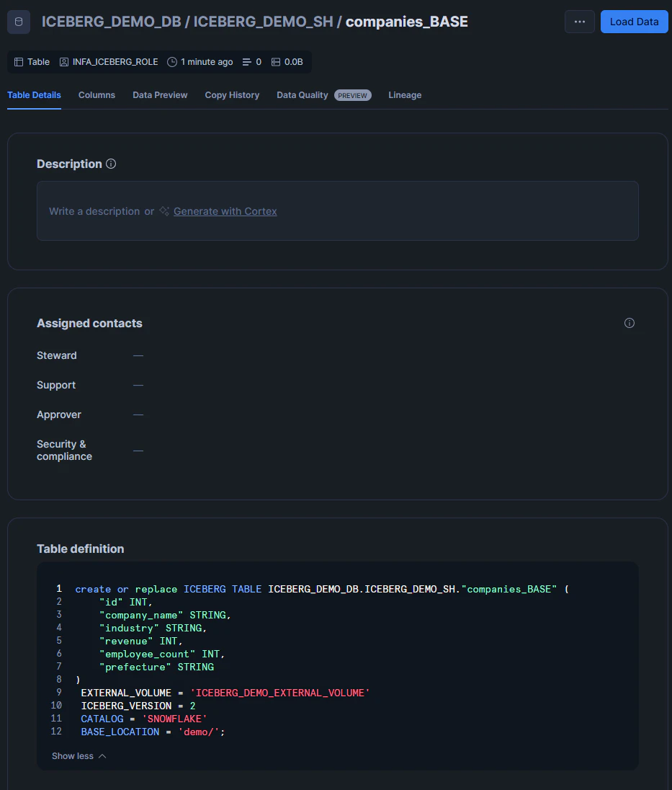Click the info icon next to Description
This screenshot has height=790, width=672.
[111, 164]
